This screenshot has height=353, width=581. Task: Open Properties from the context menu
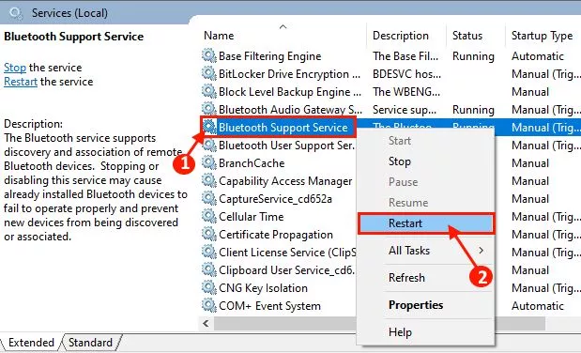(x=416, y=305)
